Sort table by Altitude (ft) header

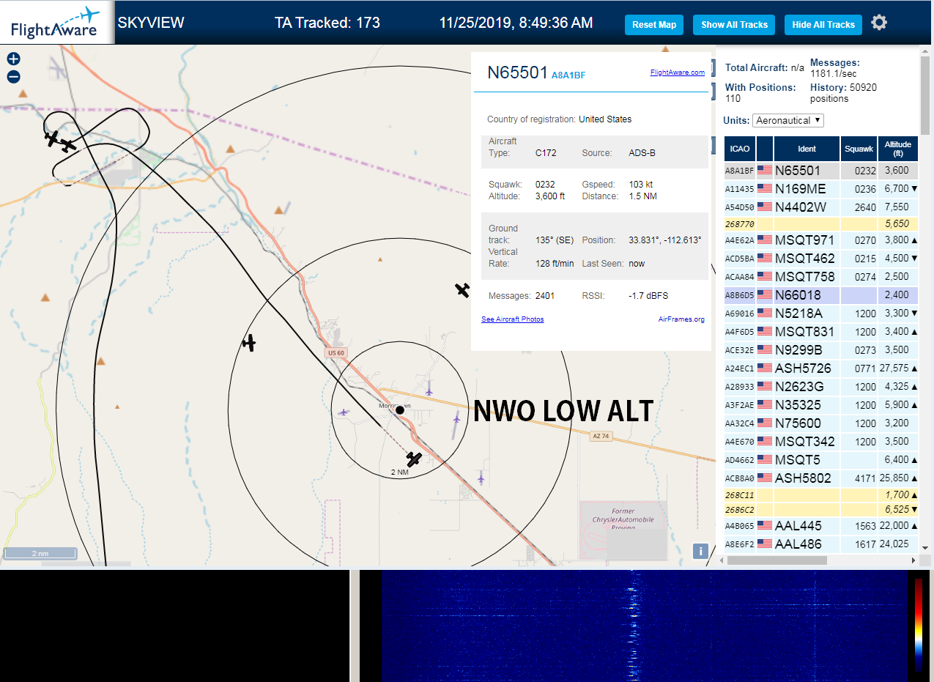click(898, 149)
